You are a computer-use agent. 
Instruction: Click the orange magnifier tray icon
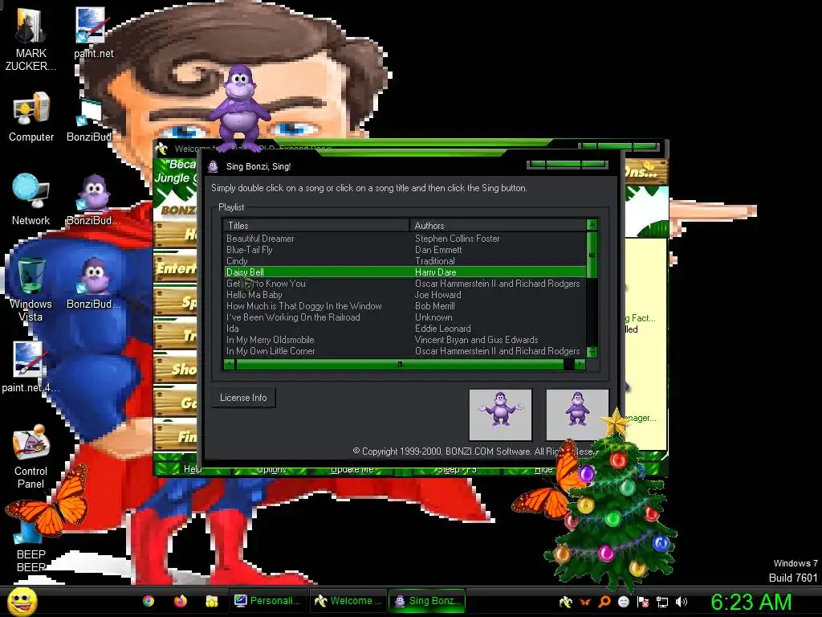[x=604, y=602]
